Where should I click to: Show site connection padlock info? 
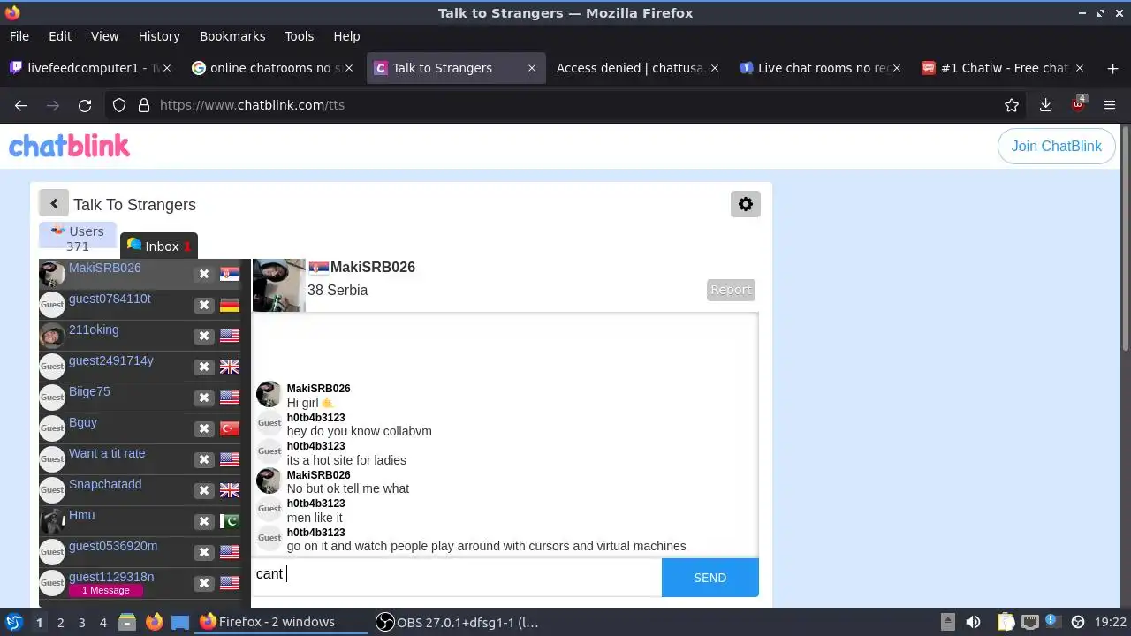click(x=143, y=105)
